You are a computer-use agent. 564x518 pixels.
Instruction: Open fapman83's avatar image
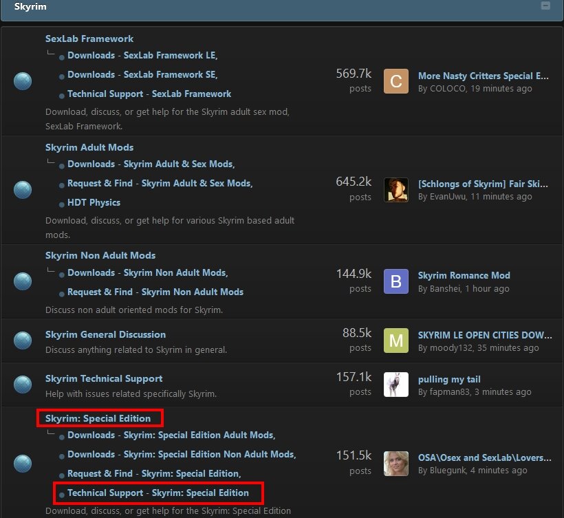[x=396, y=384]
